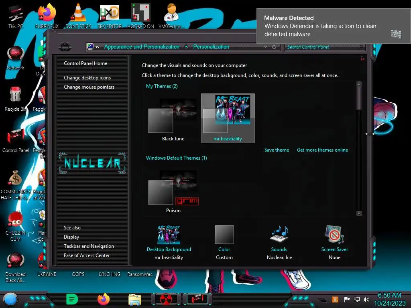
Task: Open Change desktop icons
Action: point(87,78)
